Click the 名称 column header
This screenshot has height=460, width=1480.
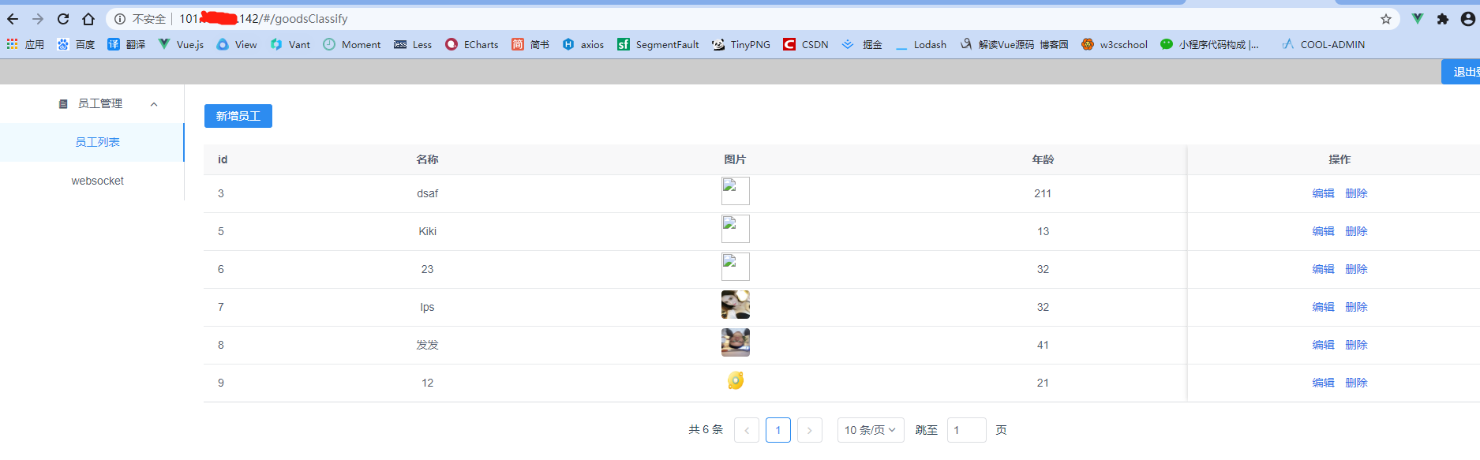pyautogui.click(x=427, y=159)
